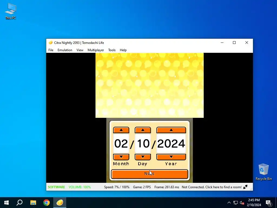This screenshot has height=208, width=277.
Task: Open File Explorer from the taskbar
Action: (33, 203)
